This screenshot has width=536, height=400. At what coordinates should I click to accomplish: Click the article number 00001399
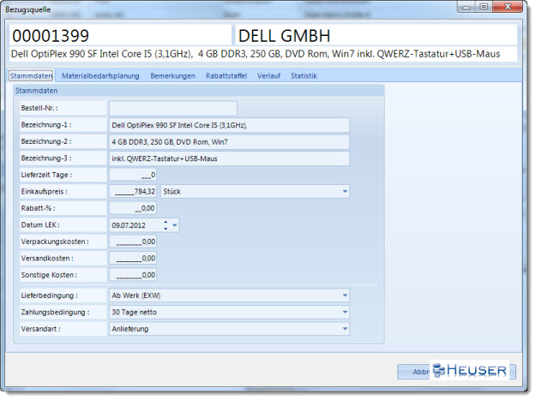coord(51,36)
